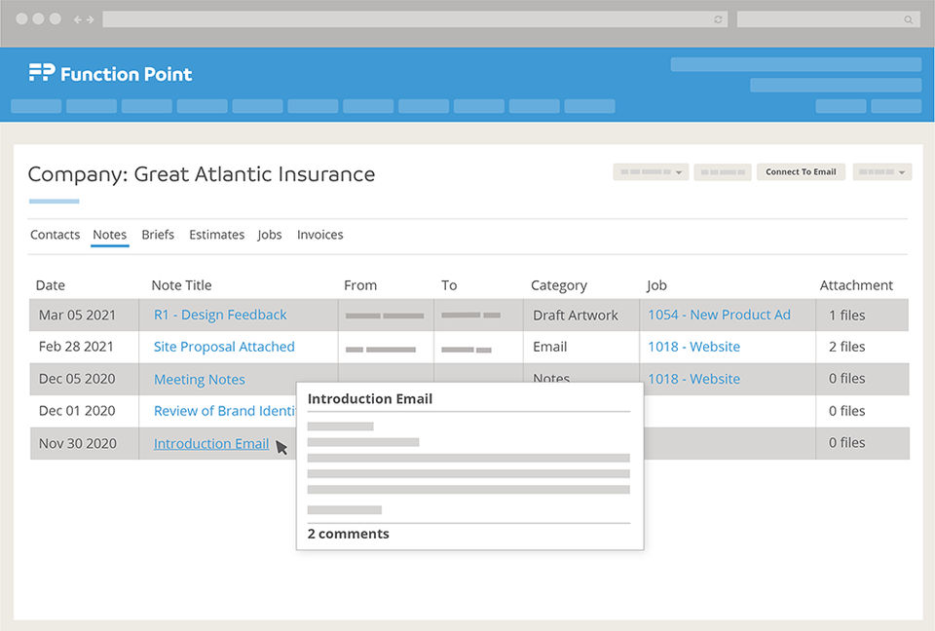This screenshot has height=631, width=935.
Task: Click the Function Point logo
Action: click(x=110, y=73)
